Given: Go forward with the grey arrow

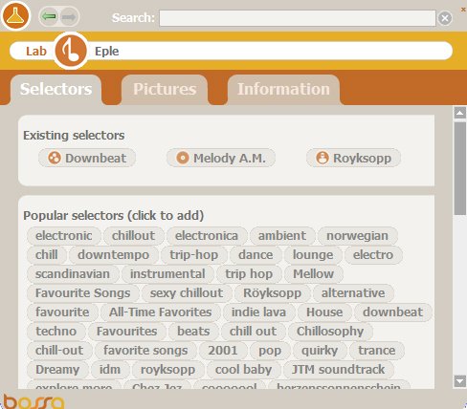Looking at the screenshot, I should tap(69, 16).
